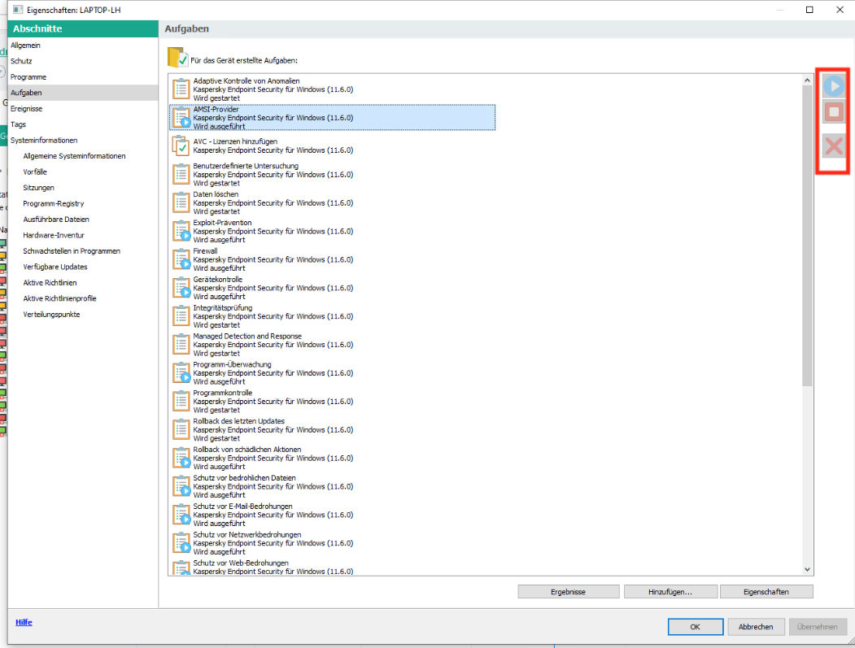Confirm the dialog with OK
The width and height of the screenshot is (855, 648).
point(696,627)
